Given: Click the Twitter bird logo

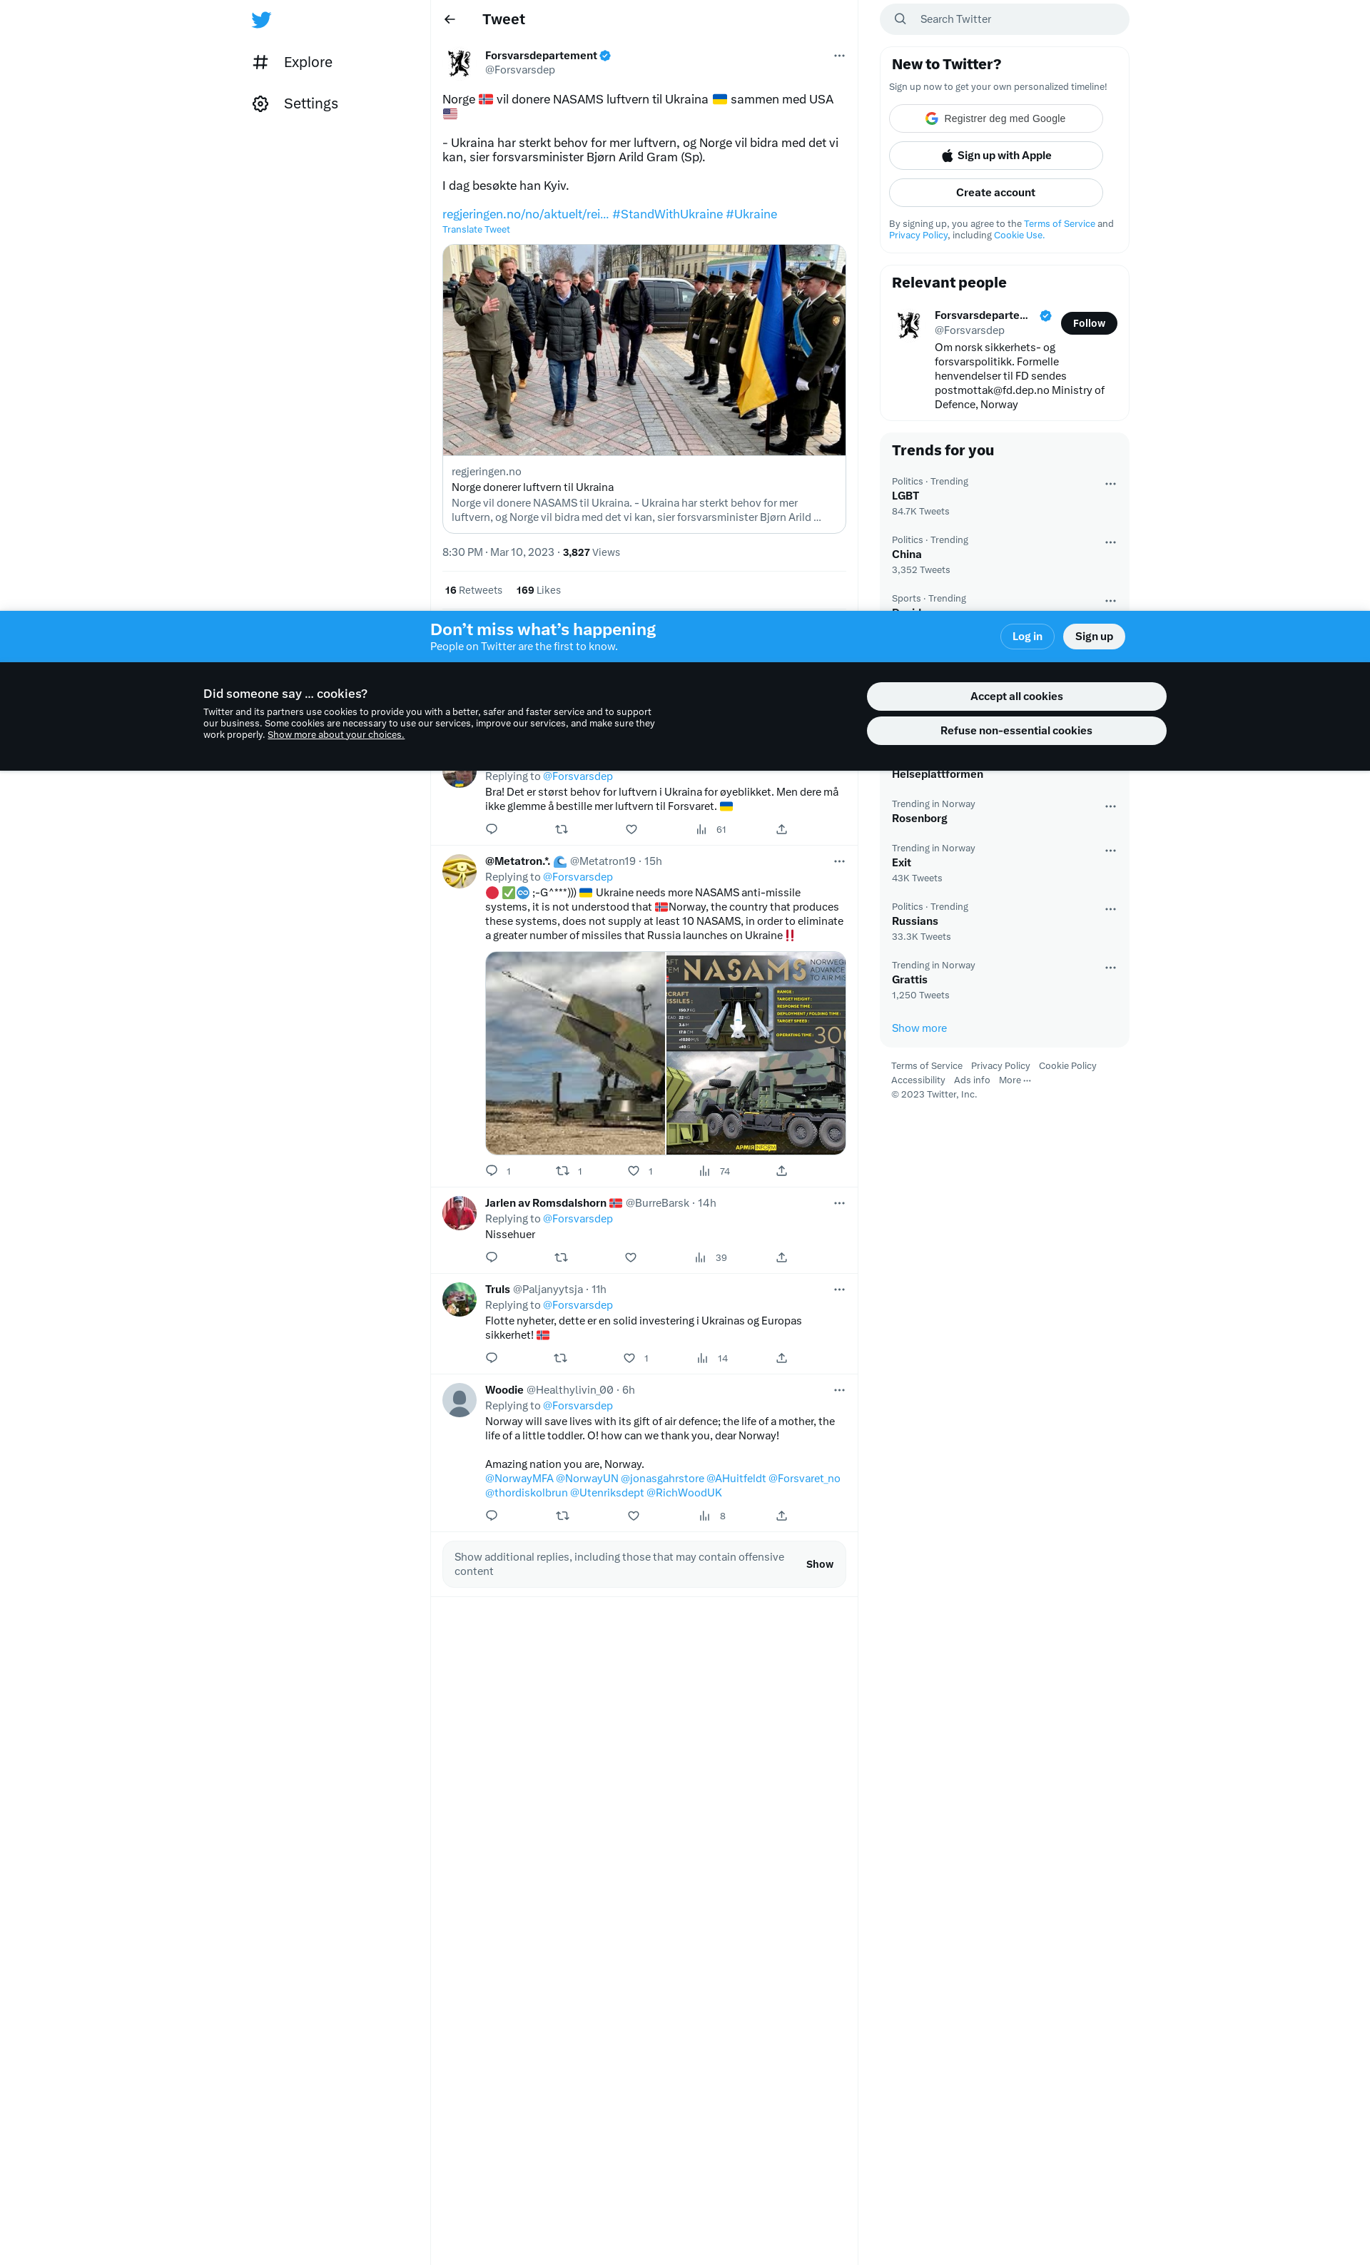Looking at the screenshot, I should click(x=261, y=19).
